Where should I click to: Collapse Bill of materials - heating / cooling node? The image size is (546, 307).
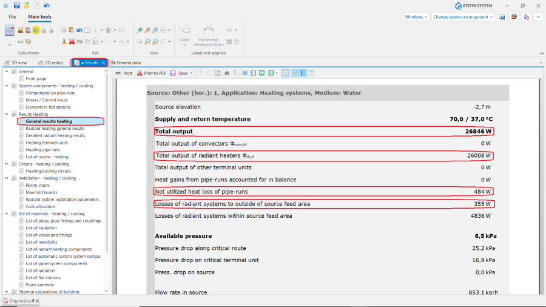coord(7,214)
